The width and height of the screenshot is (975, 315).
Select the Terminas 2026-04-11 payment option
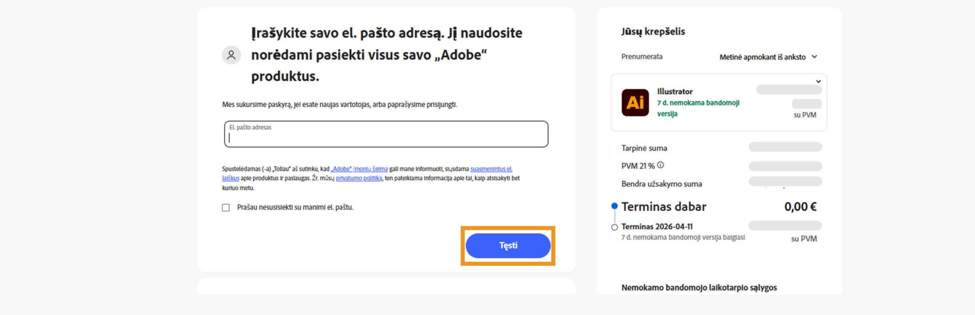tap(614, 227)
